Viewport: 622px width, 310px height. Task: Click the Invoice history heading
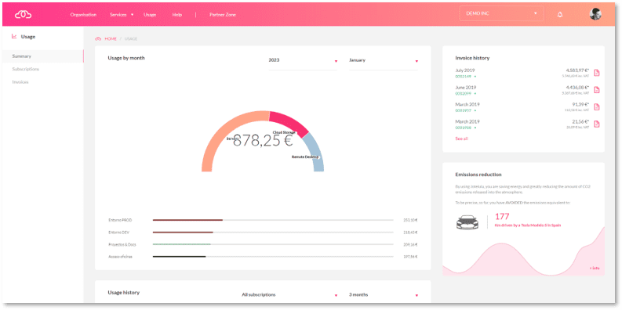(472, 58)
